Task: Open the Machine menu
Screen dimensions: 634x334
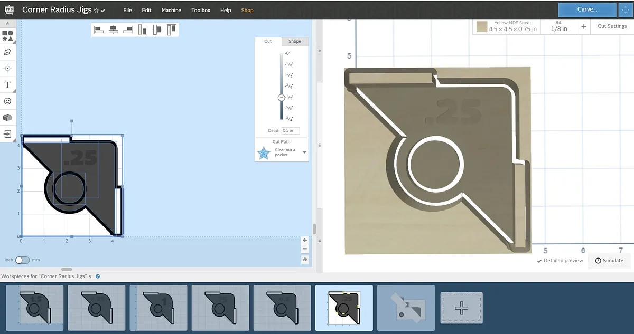Action: click(x=171, y=11)
